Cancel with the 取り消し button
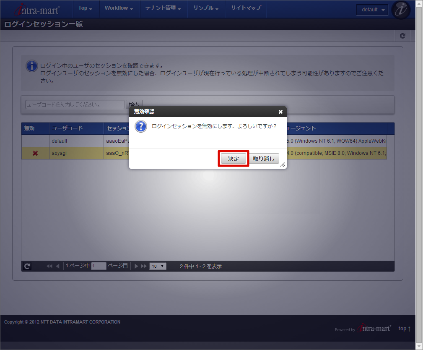The height and width of the screenshot is (350, 423). [264, 159]
